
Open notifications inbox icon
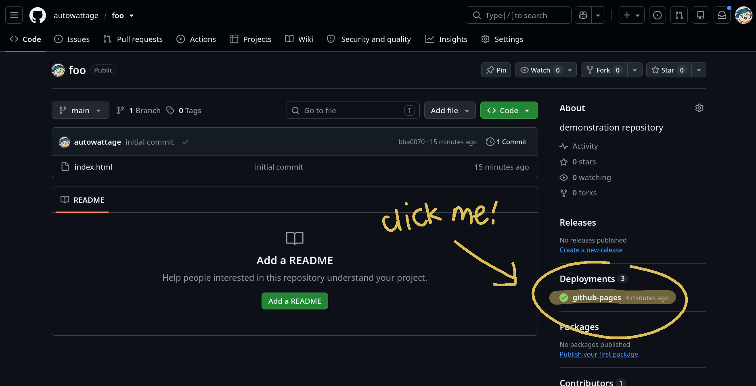click(722, 15)
